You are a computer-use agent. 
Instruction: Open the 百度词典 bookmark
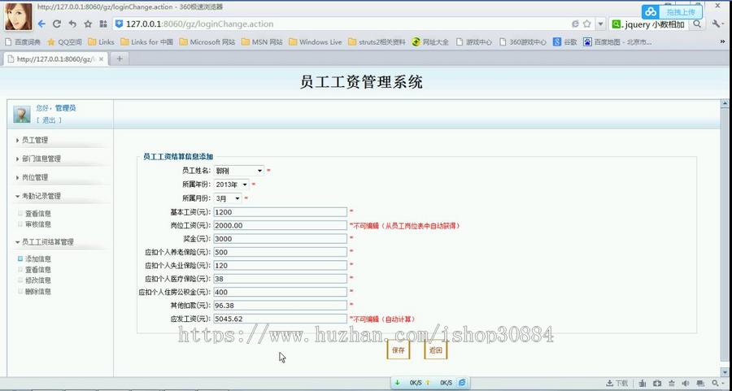pos(23,42)
